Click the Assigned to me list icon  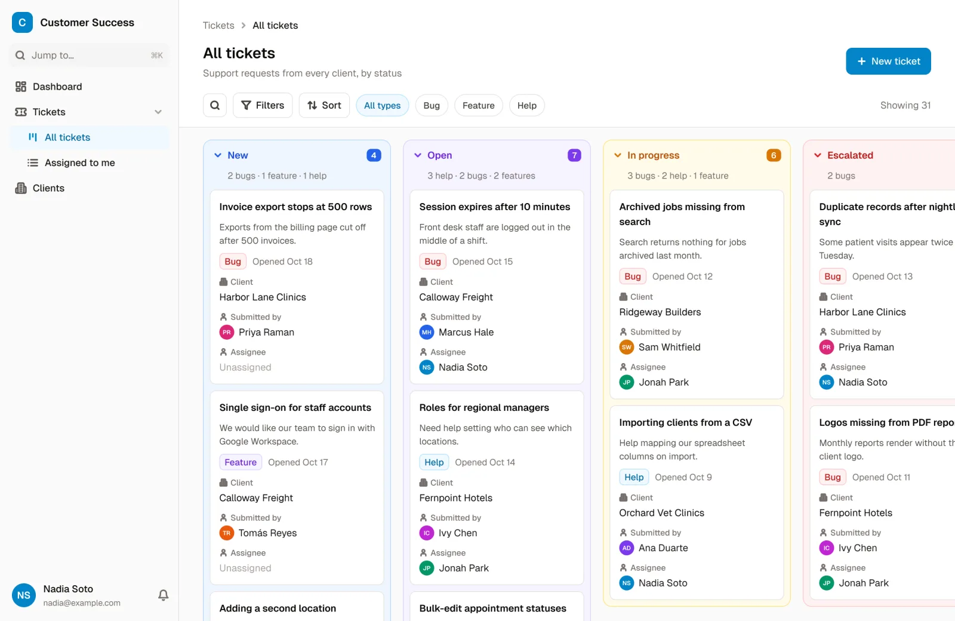[33, 162]
